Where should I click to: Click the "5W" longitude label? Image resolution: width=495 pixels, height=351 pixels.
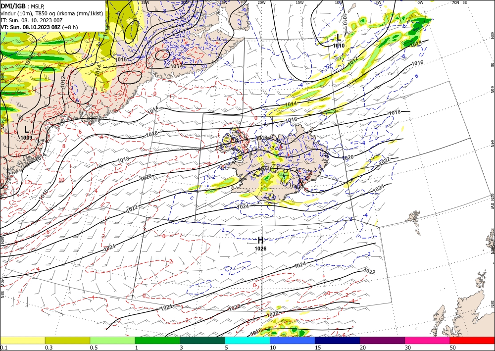(379, 2)
